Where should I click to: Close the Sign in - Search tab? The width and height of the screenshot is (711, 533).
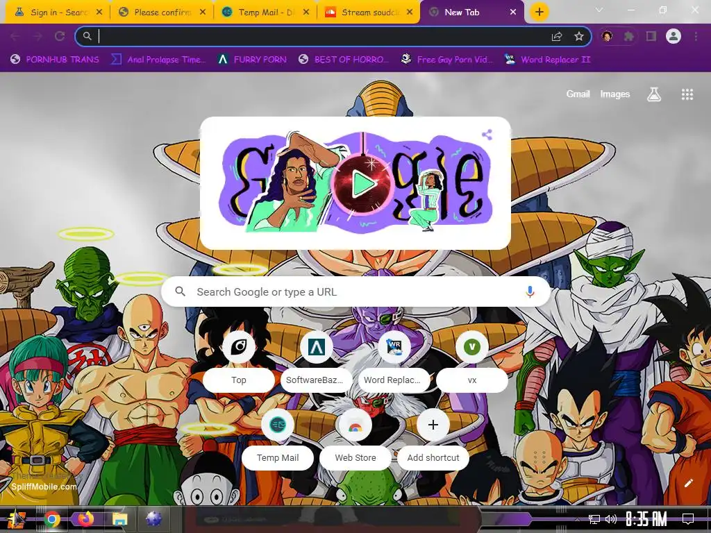[x=99, y=12]
